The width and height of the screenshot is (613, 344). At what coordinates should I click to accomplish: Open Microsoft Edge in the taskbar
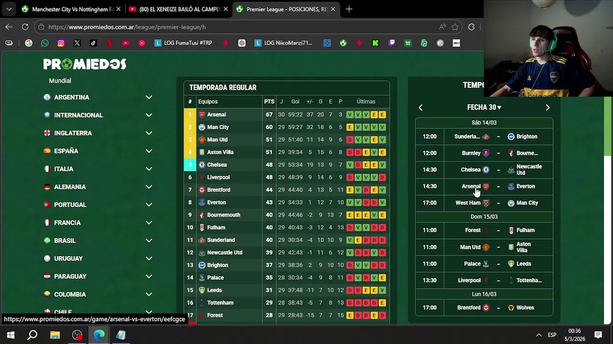99,335
